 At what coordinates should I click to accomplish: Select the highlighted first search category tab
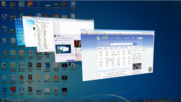click(111, 42)
